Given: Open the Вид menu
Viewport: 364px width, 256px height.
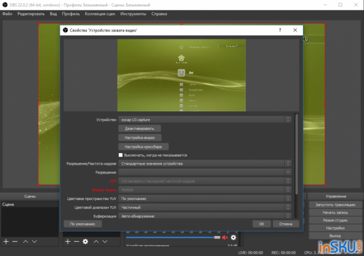Looking at the screenshot, I should tap(53, 14).
